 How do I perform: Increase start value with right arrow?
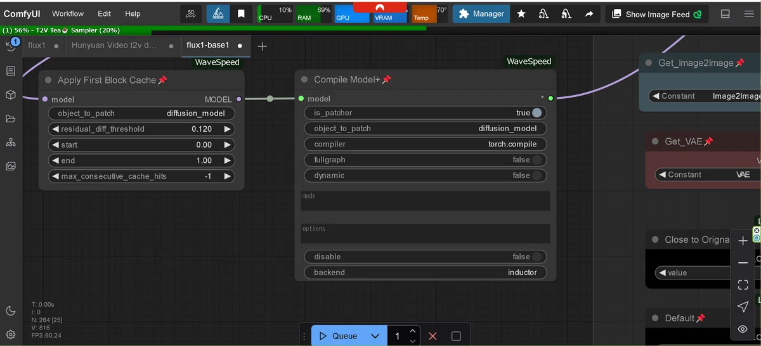point(227,144)
